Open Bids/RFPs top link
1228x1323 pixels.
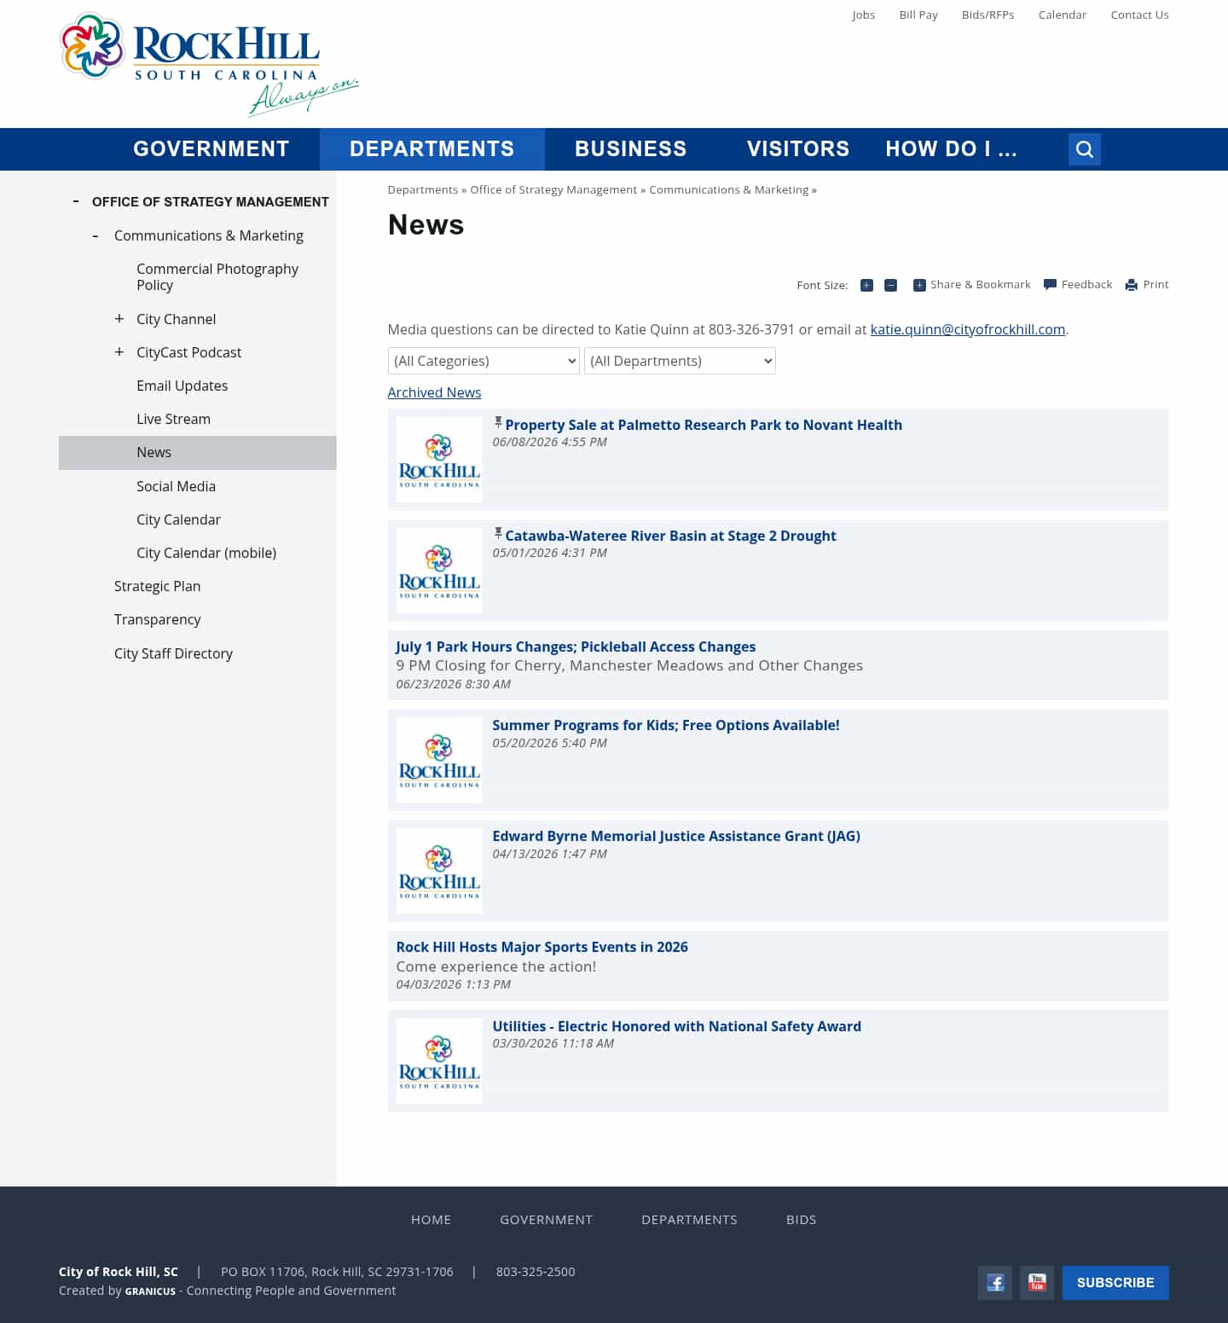[x=988, y=15]
